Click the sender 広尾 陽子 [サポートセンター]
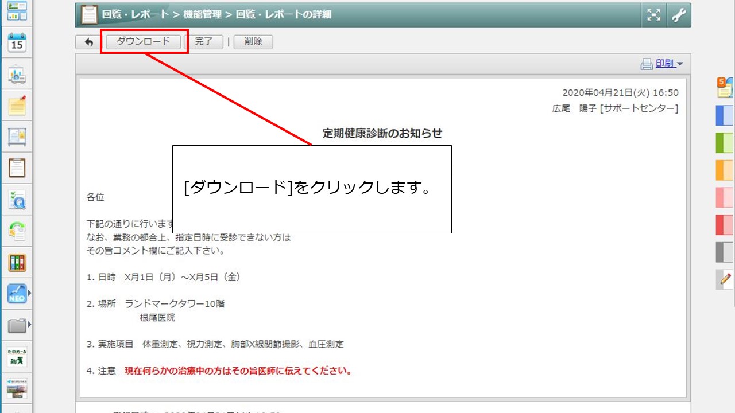The image size is (735, 413). point(615,108)
